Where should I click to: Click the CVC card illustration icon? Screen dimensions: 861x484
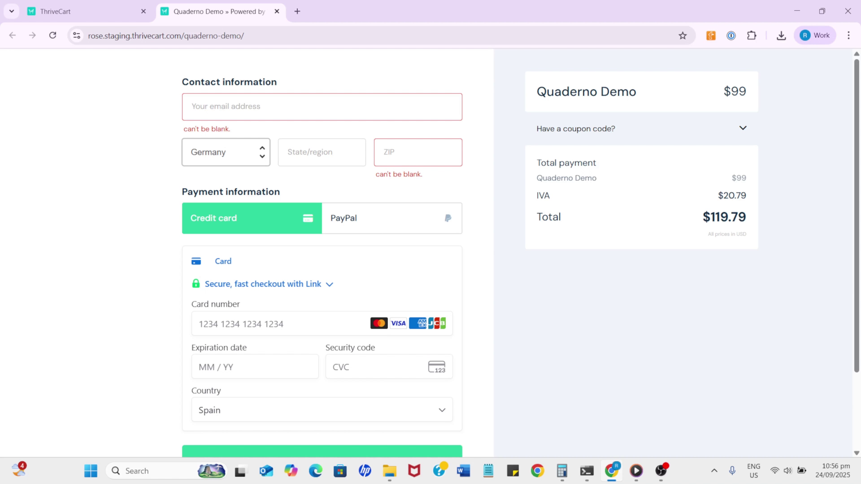click(437, 366)
